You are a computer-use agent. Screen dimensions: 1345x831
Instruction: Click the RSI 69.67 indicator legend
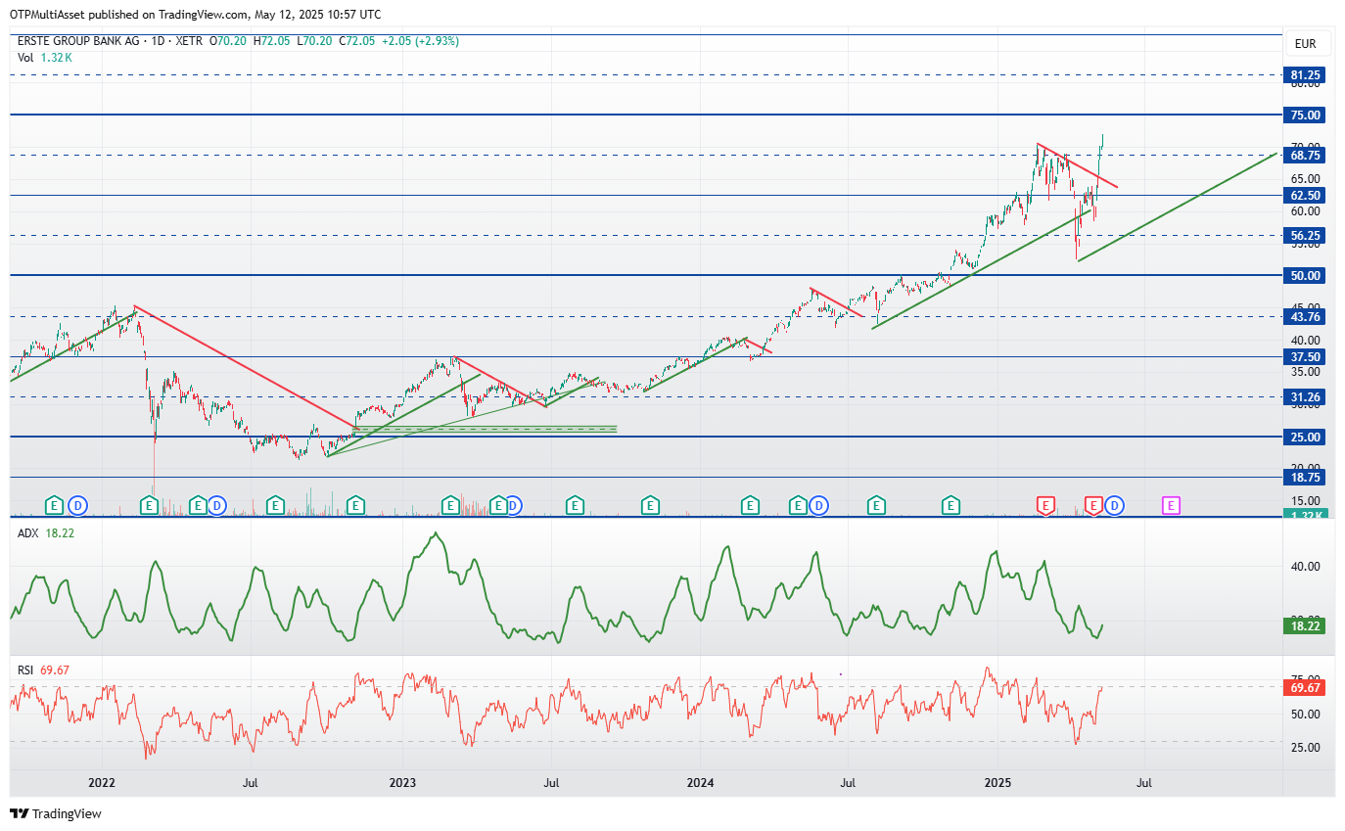tap(44, 669)
